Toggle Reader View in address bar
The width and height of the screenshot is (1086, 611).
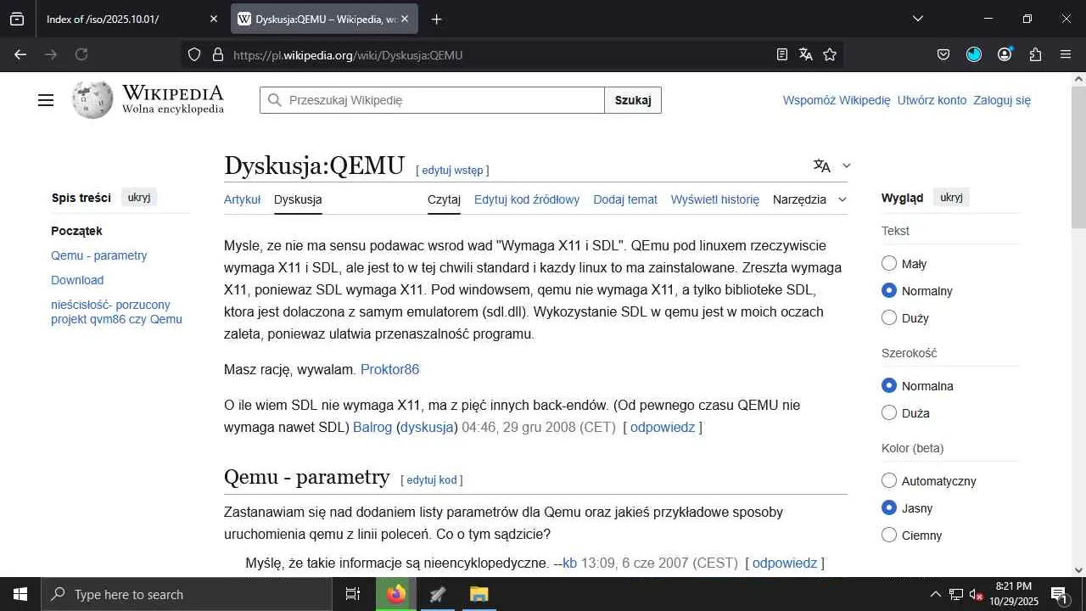pos(782,54)
